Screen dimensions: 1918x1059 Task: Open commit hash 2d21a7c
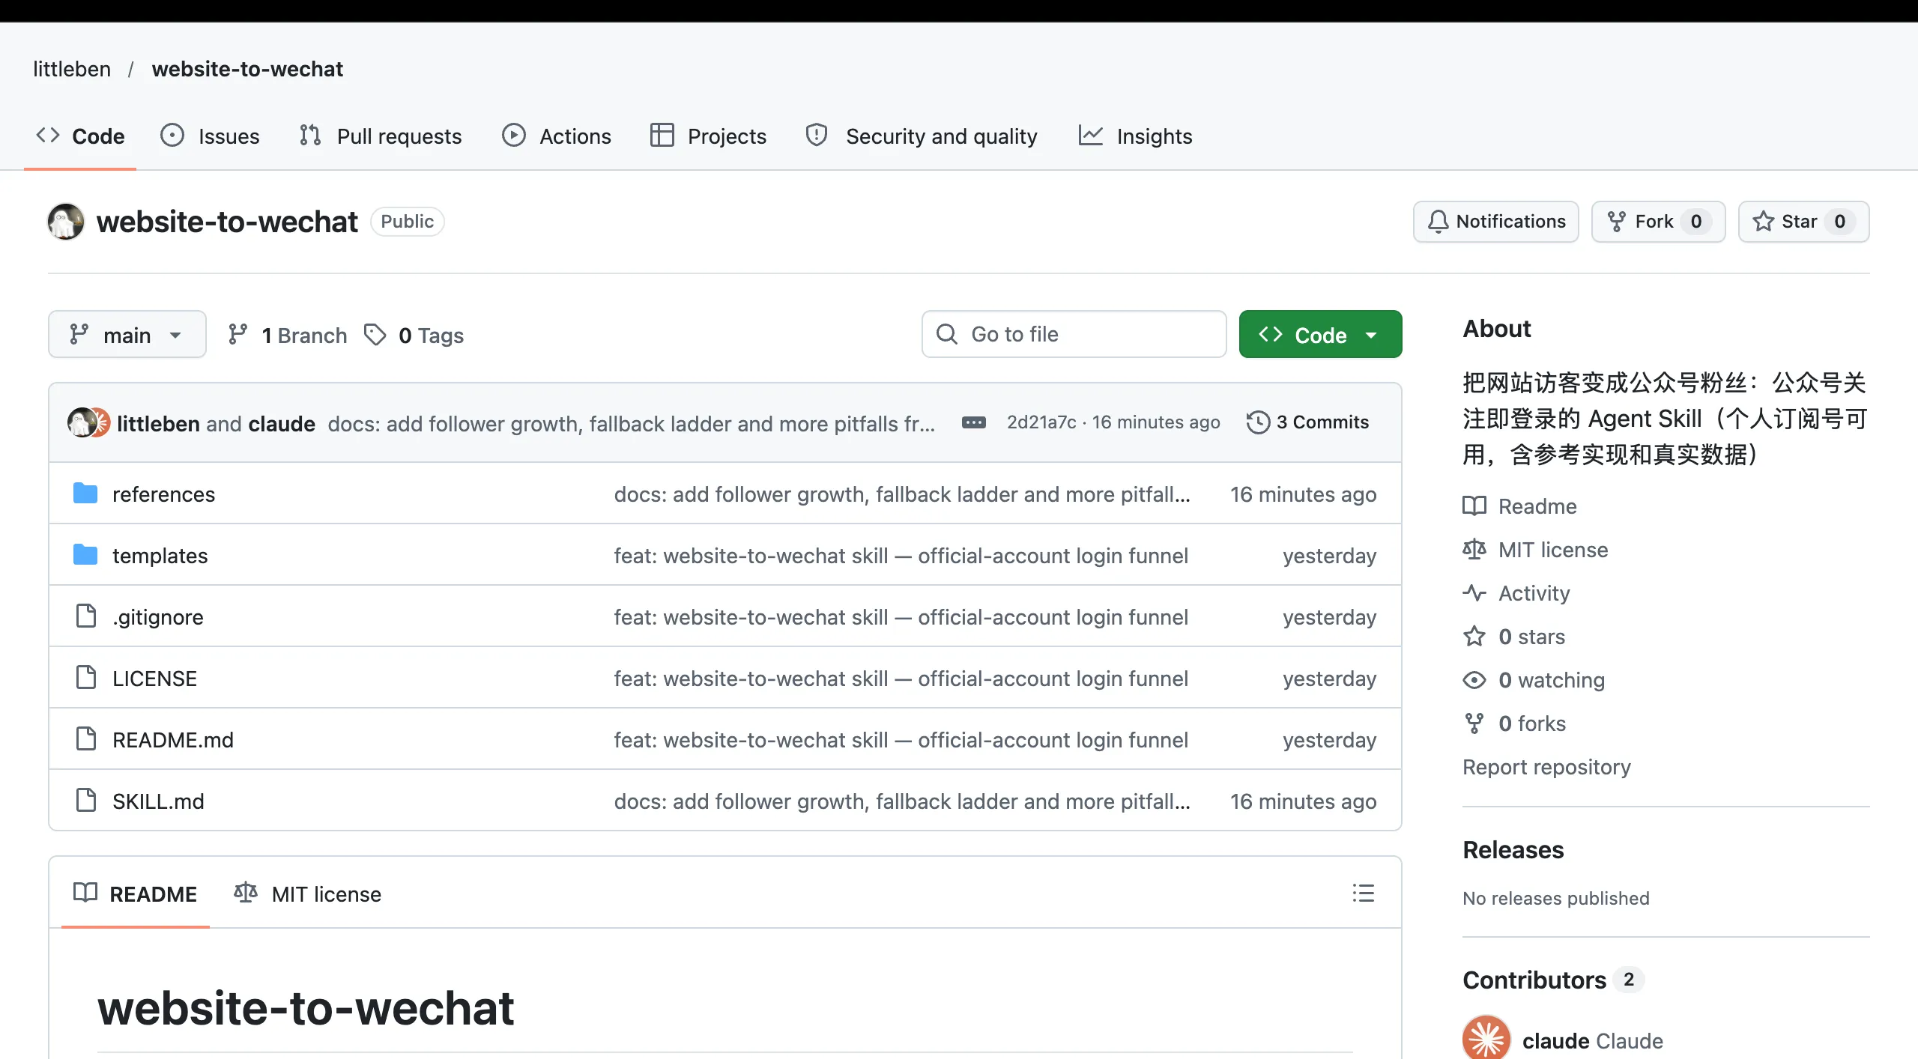(x=1041, y=422)
